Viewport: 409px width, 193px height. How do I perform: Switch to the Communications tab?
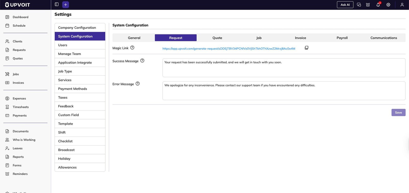click(383, 38)
